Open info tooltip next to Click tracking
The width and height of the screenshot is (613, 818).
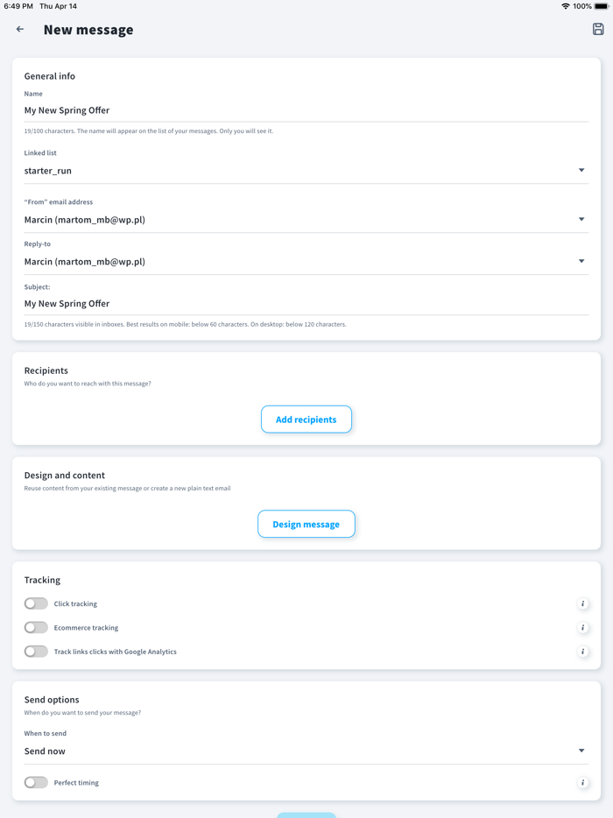tap(582, 603)
